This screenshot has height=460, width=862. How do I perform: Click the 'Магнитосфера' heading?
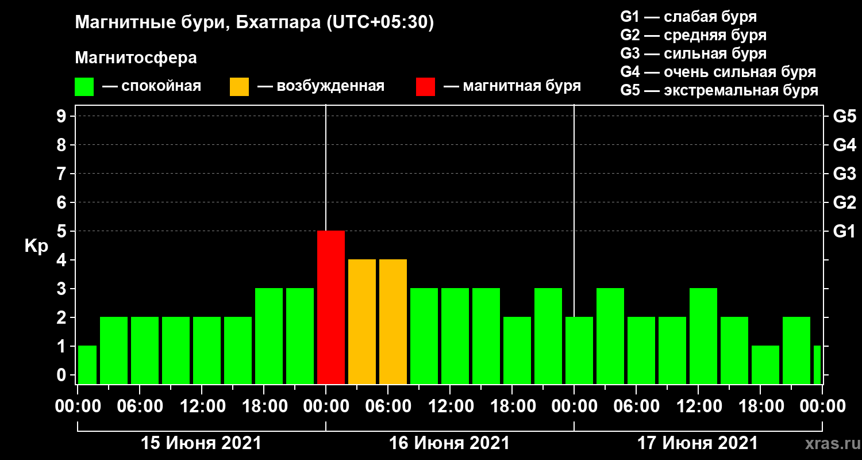pyautogui.click(x=136, y=58)
